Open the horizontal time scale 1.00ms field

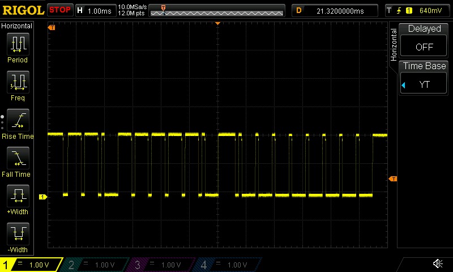(x=95, y=10)
